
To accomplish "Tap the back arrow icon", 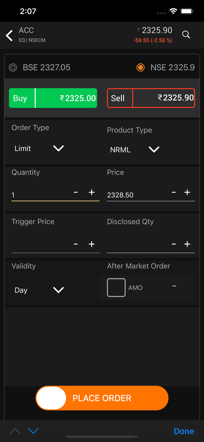I will tap(9, 36).
